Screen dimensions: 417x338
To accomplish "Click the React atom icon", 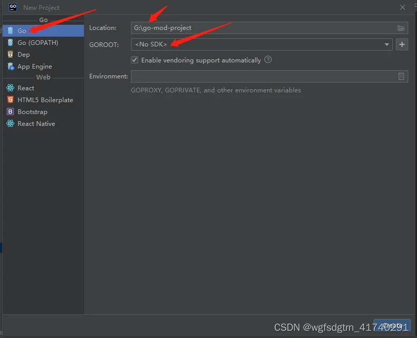I will 10,88.
